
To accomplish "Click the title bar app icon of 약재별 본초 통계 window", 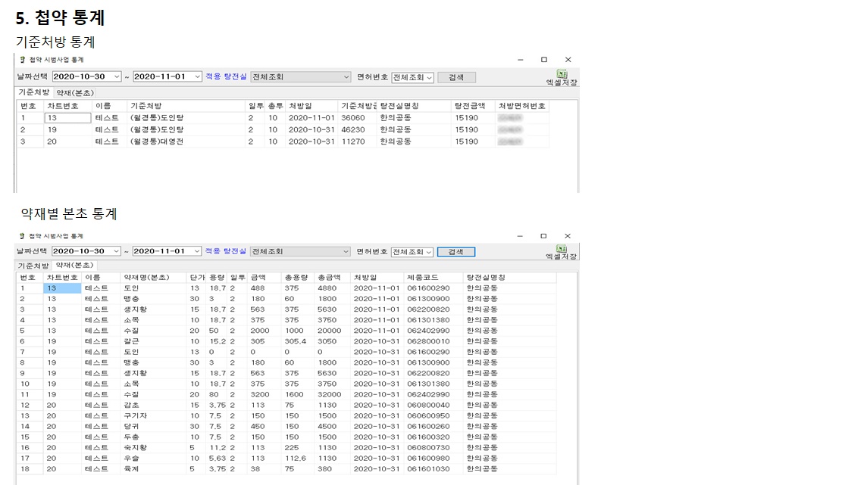I will tap(21, 236).
